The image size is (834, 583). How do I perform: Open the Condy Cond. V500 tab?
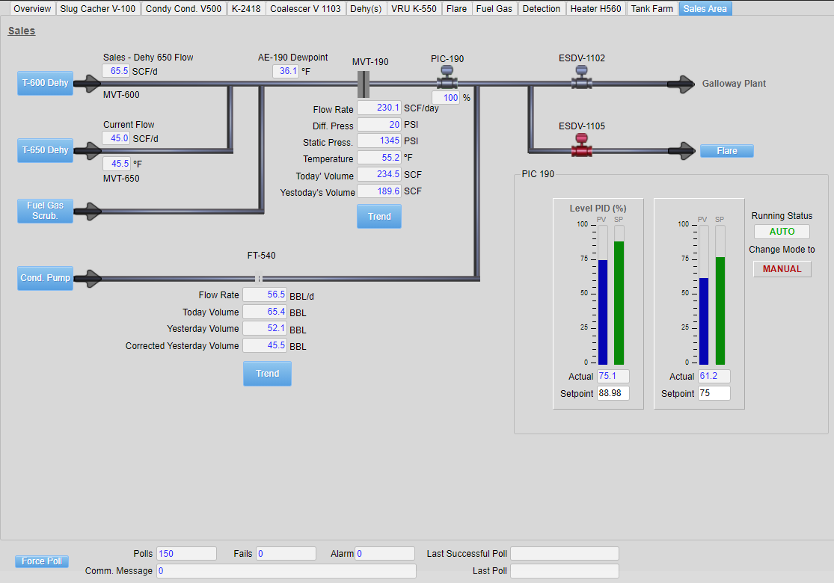(x=183, y=8)
